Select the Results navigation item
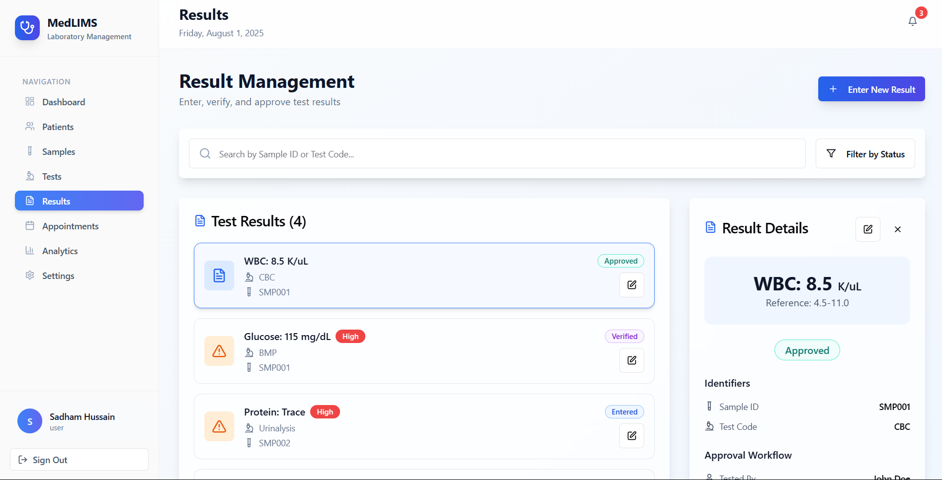 (x=80, y=201)
